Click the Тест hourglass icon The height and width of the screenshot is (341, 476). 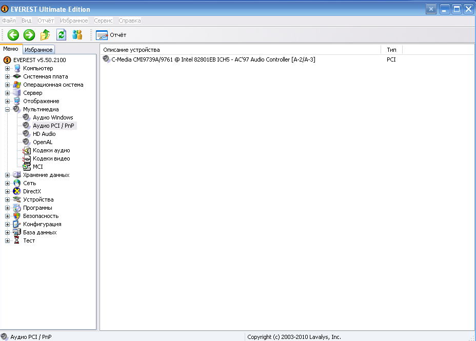17,240
